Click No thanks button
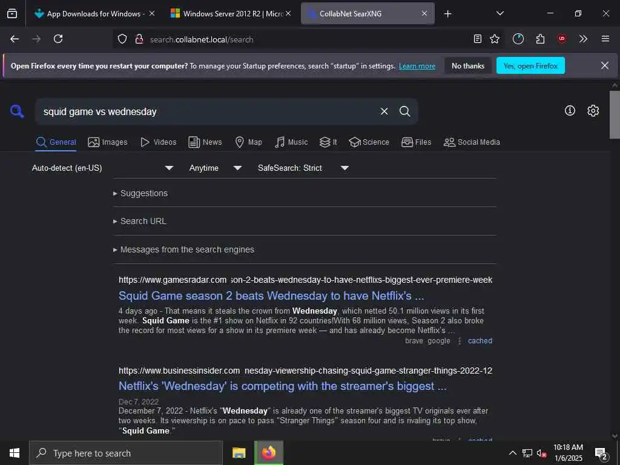 468,65
